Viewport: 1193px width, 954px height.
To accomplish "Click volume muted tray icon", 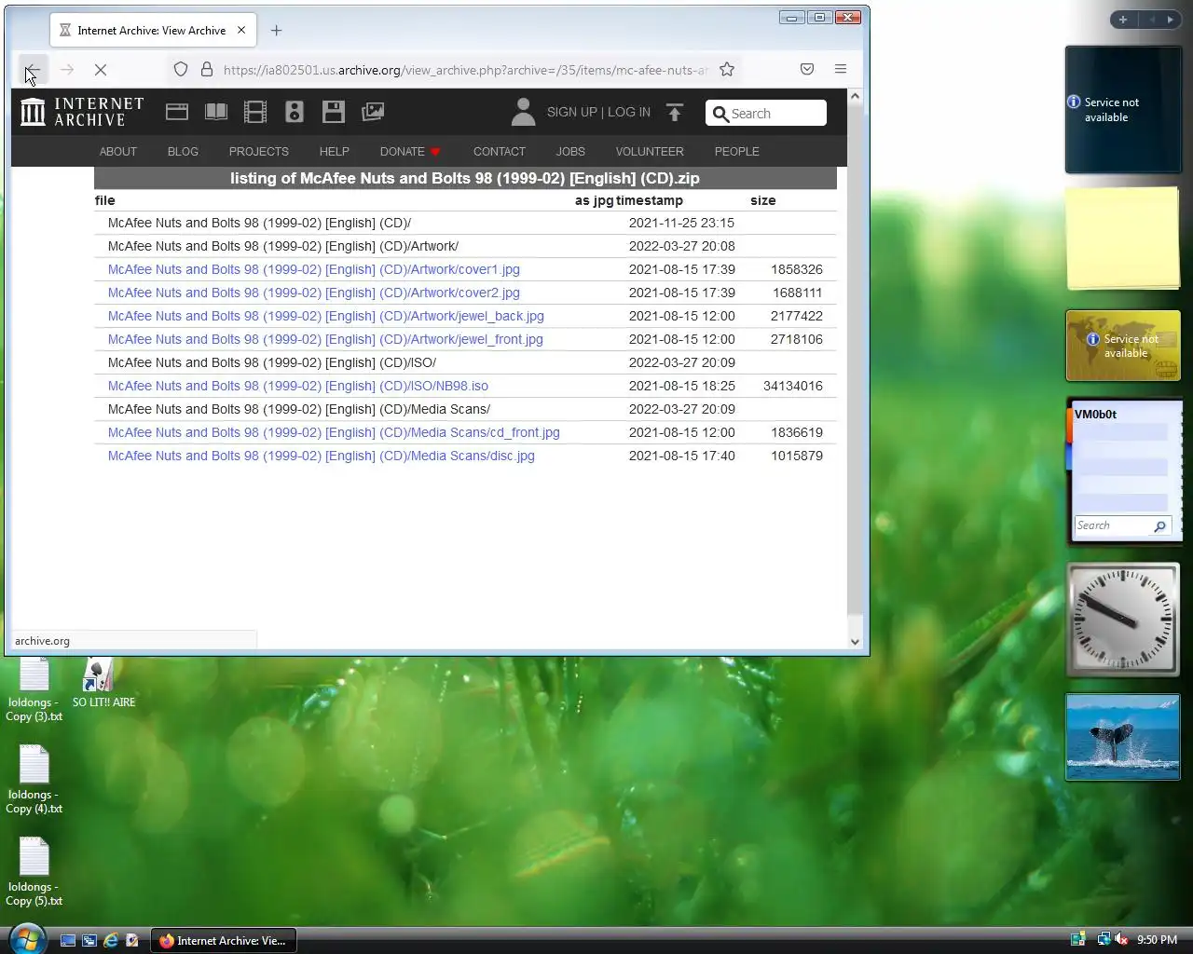I will [1121, 939].
